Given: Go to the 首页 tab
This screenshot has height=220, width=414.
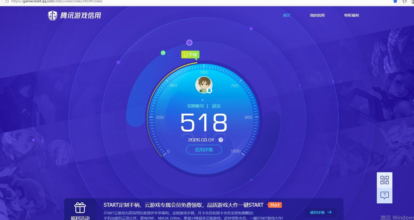Looking at the screenshot, I should coord(286,15).
